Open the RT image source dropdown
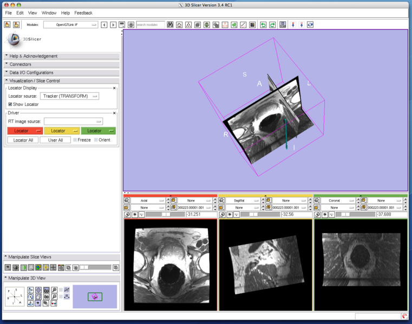Viewport: 412px width, 324px height. [x=73, y=122]
